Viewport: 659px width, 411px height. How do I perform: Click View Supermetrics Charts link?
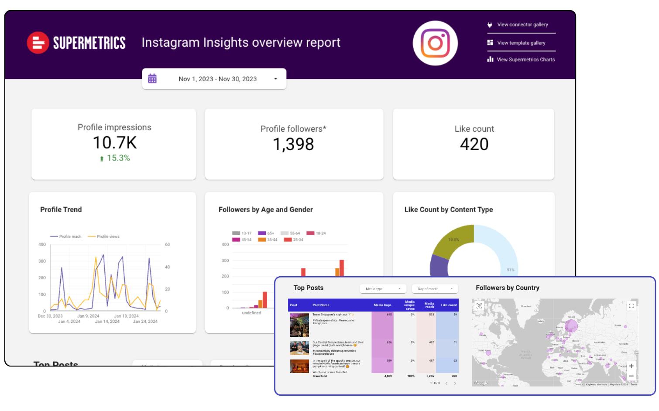coord(525,60)
